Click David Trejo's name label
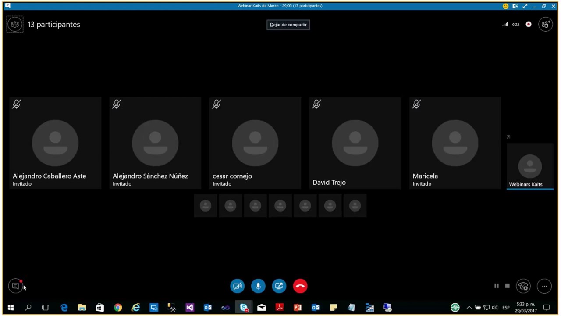This screenshot has height=316, width=561. click(329, 183)
